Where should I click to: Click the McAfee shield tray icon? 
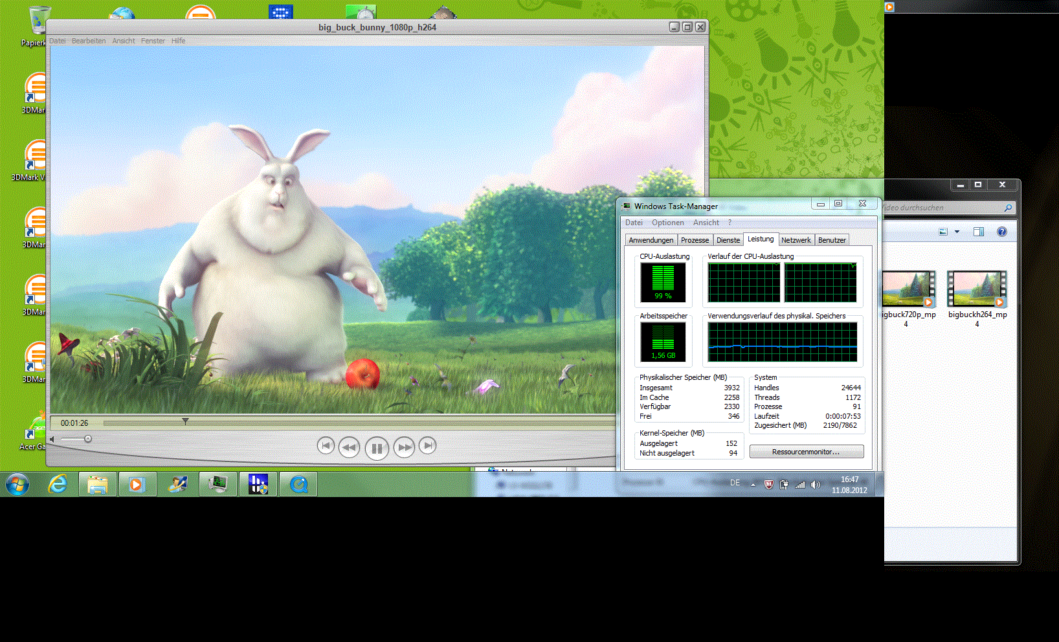[x=769, y=485]
